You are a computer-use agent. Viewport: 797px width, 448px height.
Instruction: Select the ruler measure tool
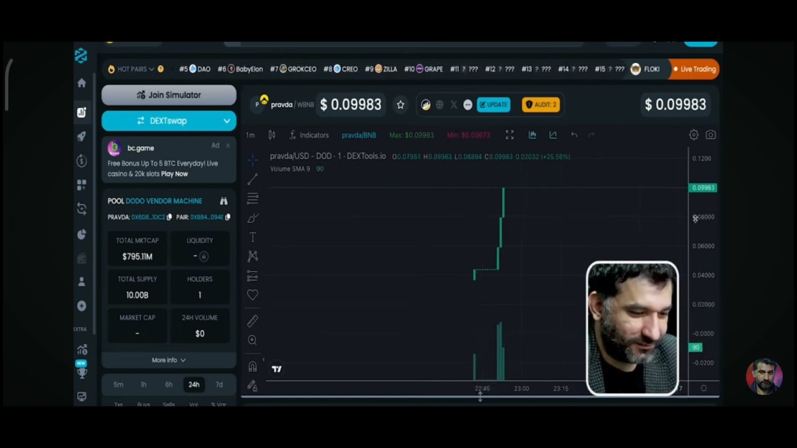click(252, 321)
